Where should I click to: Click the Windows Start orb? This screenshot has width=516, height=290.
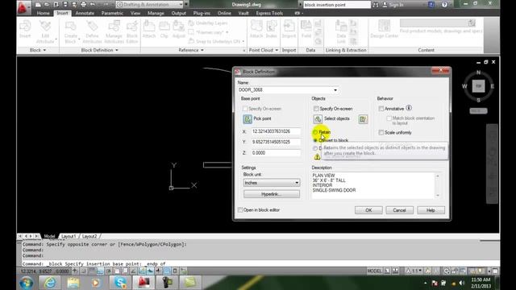tap(27, 283)
